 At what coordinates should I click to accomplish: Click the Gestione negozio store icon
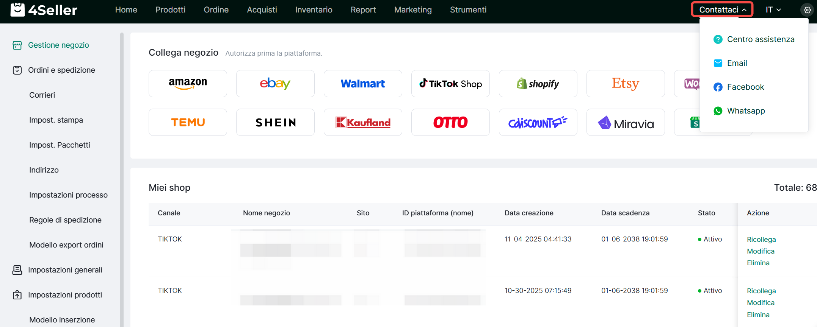pos(17,45)
